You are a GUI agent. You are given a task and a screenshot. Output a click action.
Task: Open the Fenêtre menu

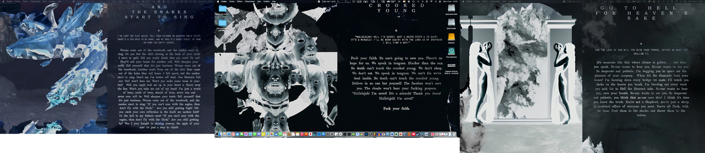(x=266, y=1)
